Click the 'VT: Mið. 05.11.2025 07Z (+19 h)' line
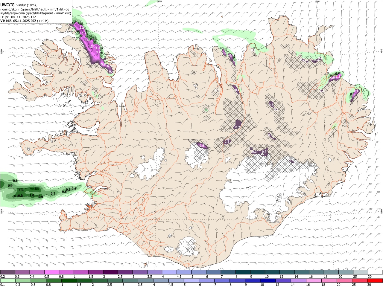The height and width of the screenshot is (287, 383). (x=24, y=21)
